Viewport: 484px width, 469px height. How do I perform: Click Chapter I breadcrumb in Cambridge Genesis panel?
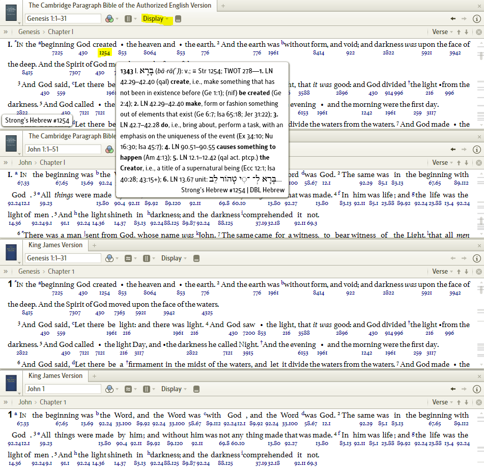tap(61, 32)
